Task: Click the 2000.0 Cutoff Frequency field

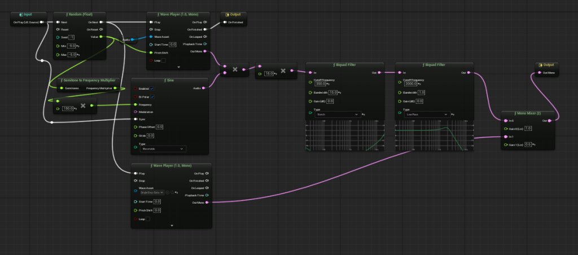Action: (x=410, y=83)
